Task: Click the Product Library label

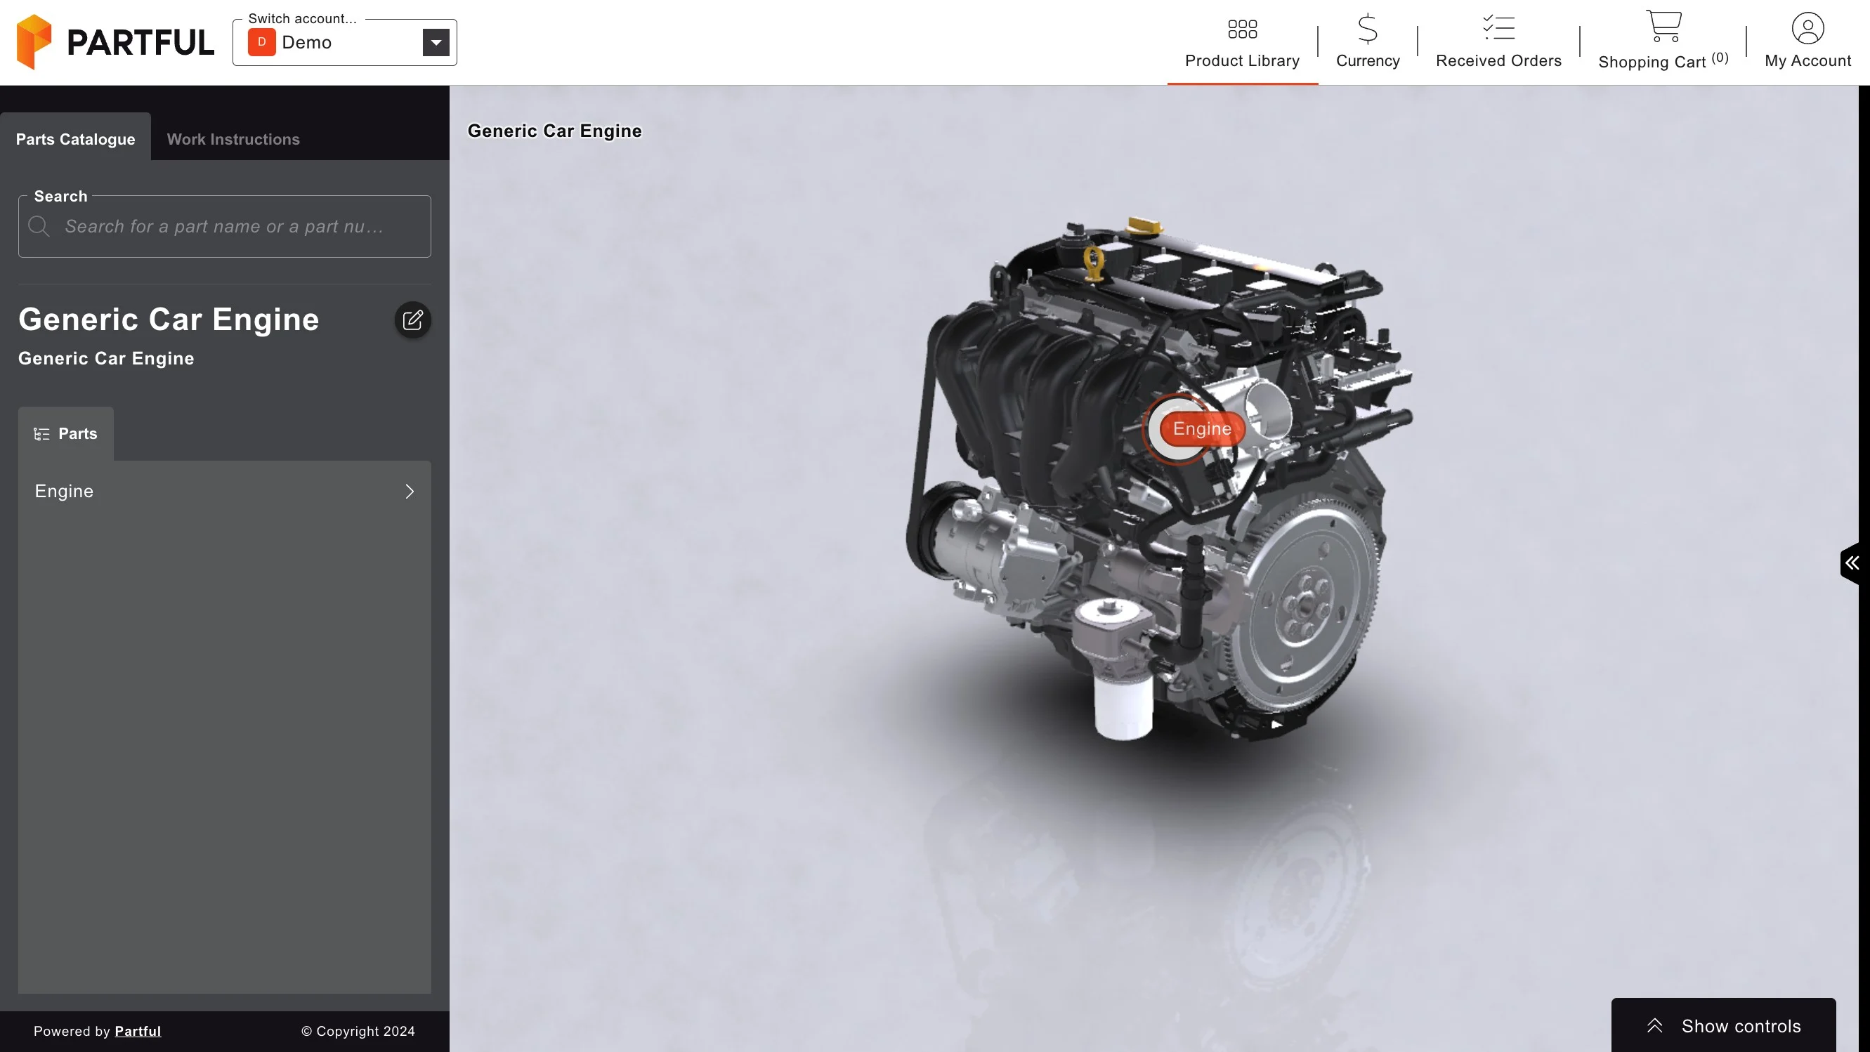Action: coord(1242,61)
